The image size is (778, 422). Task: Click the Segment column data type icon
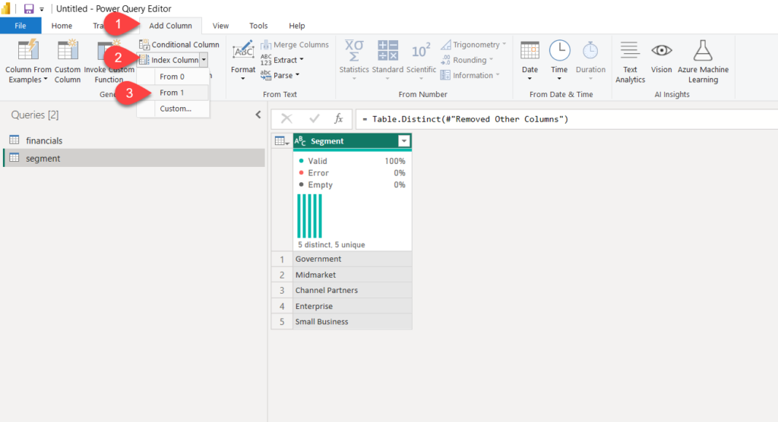tap(300, 141)
